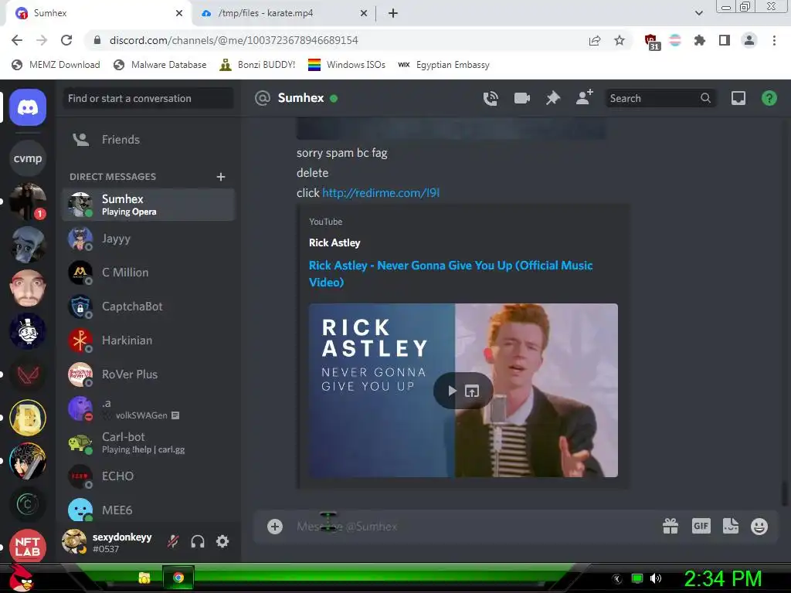The image size is (791, 593).
Task: Open the cvmp server
Action: coord(28,158)
